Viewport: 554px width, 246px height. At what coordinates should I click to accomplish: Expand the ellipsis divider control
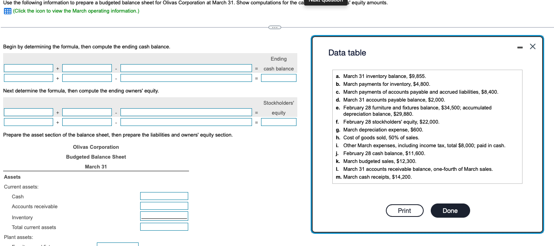[x=274, y=27]
